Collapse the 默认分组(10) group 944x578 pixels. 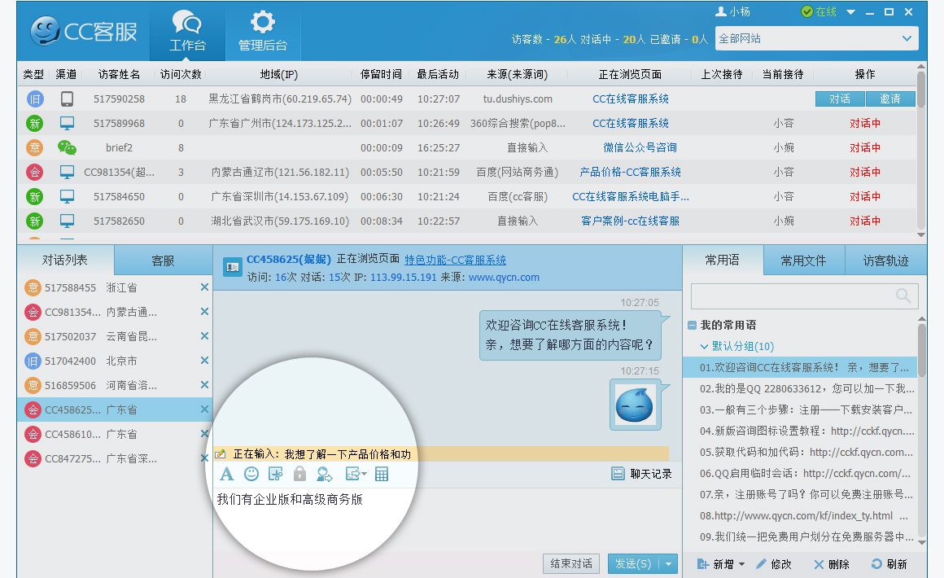pos(705,346)
